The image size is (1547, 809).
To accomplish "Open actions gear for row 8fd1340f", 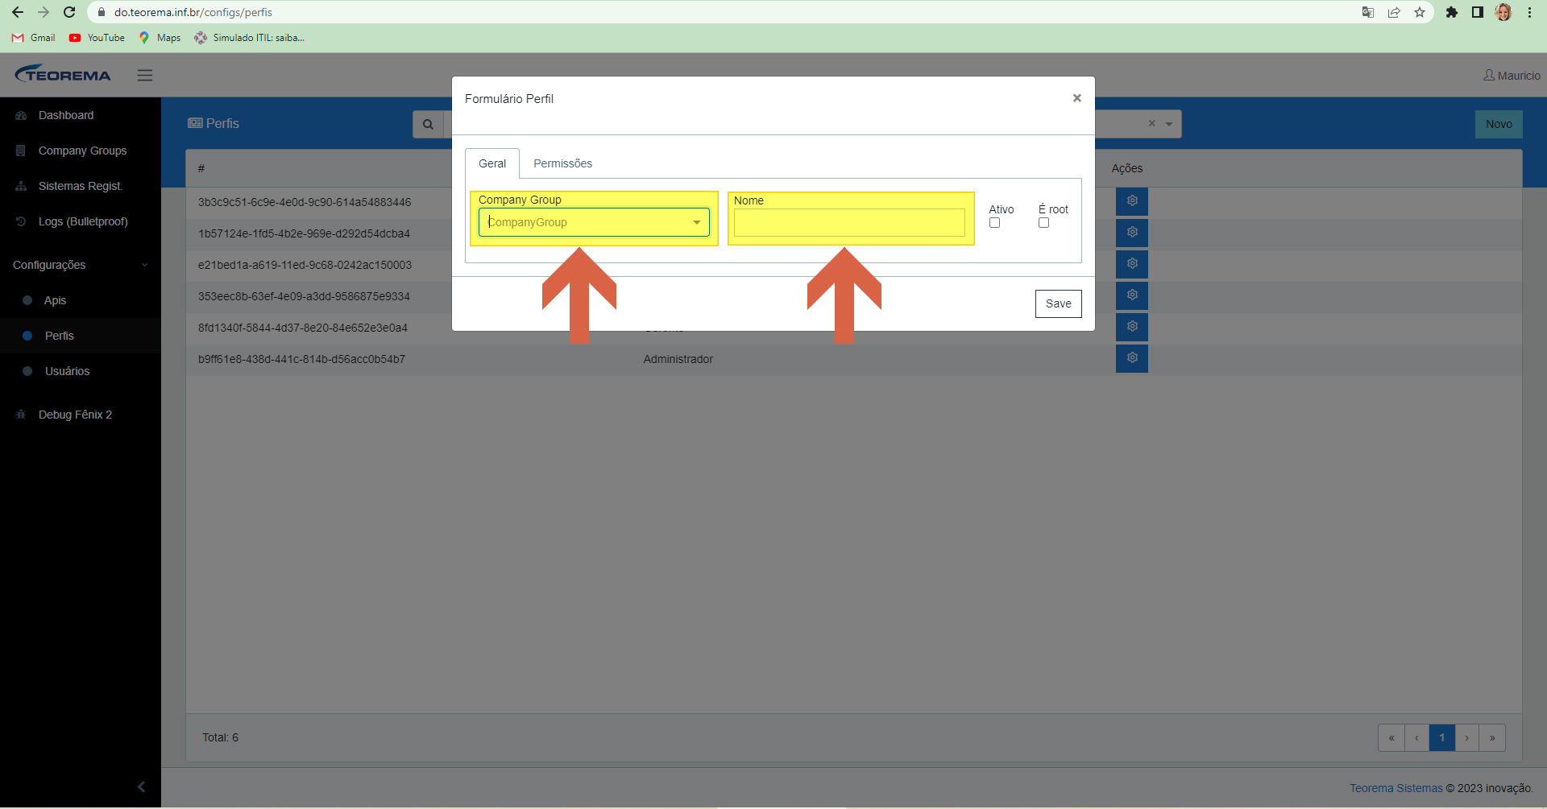I will [x=1132, y=326].
